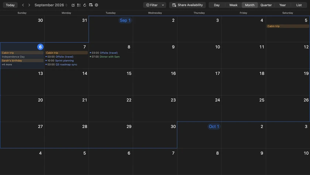Open Cabin trip event on Saturday 5
The image size is (310, 175).
[x=287, y=26]
